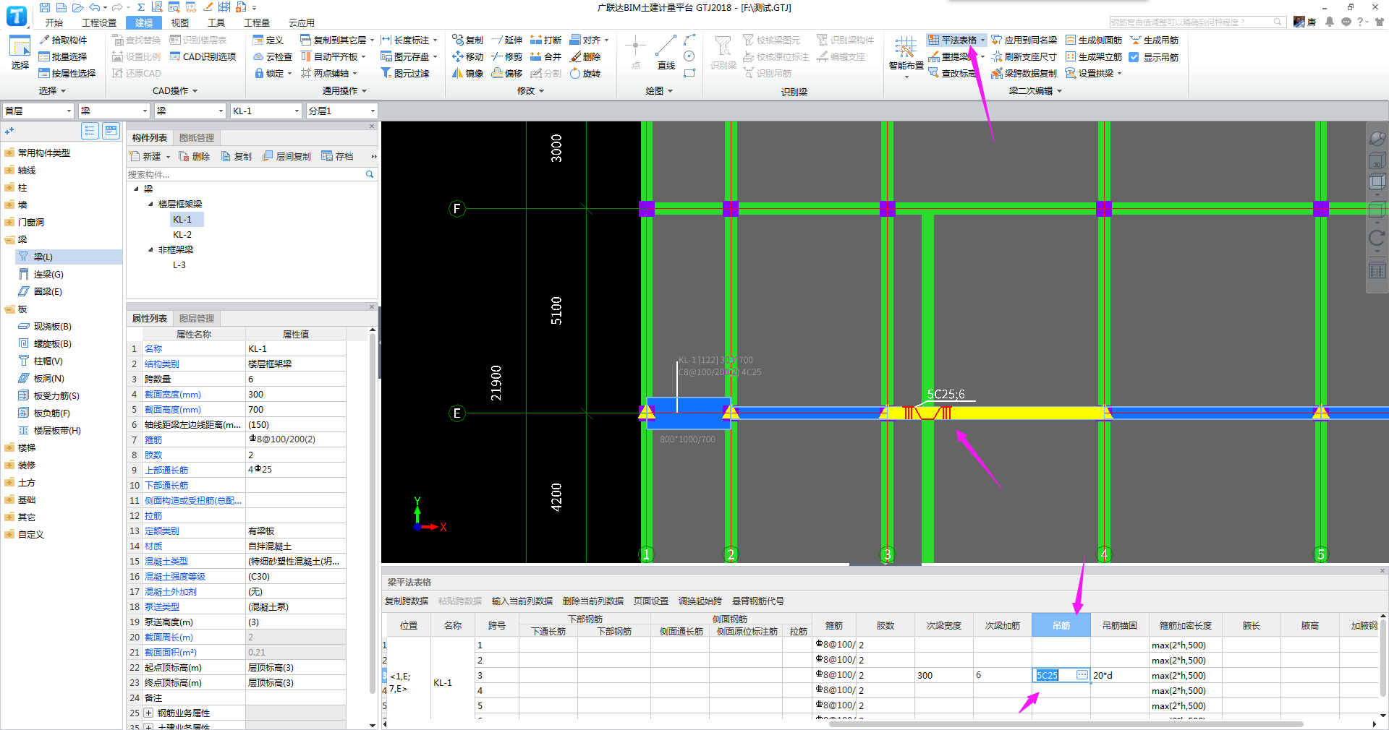Select the 镜像 mirror tool
Viewport: 1389px width, 730px height.
click(467, 73)
